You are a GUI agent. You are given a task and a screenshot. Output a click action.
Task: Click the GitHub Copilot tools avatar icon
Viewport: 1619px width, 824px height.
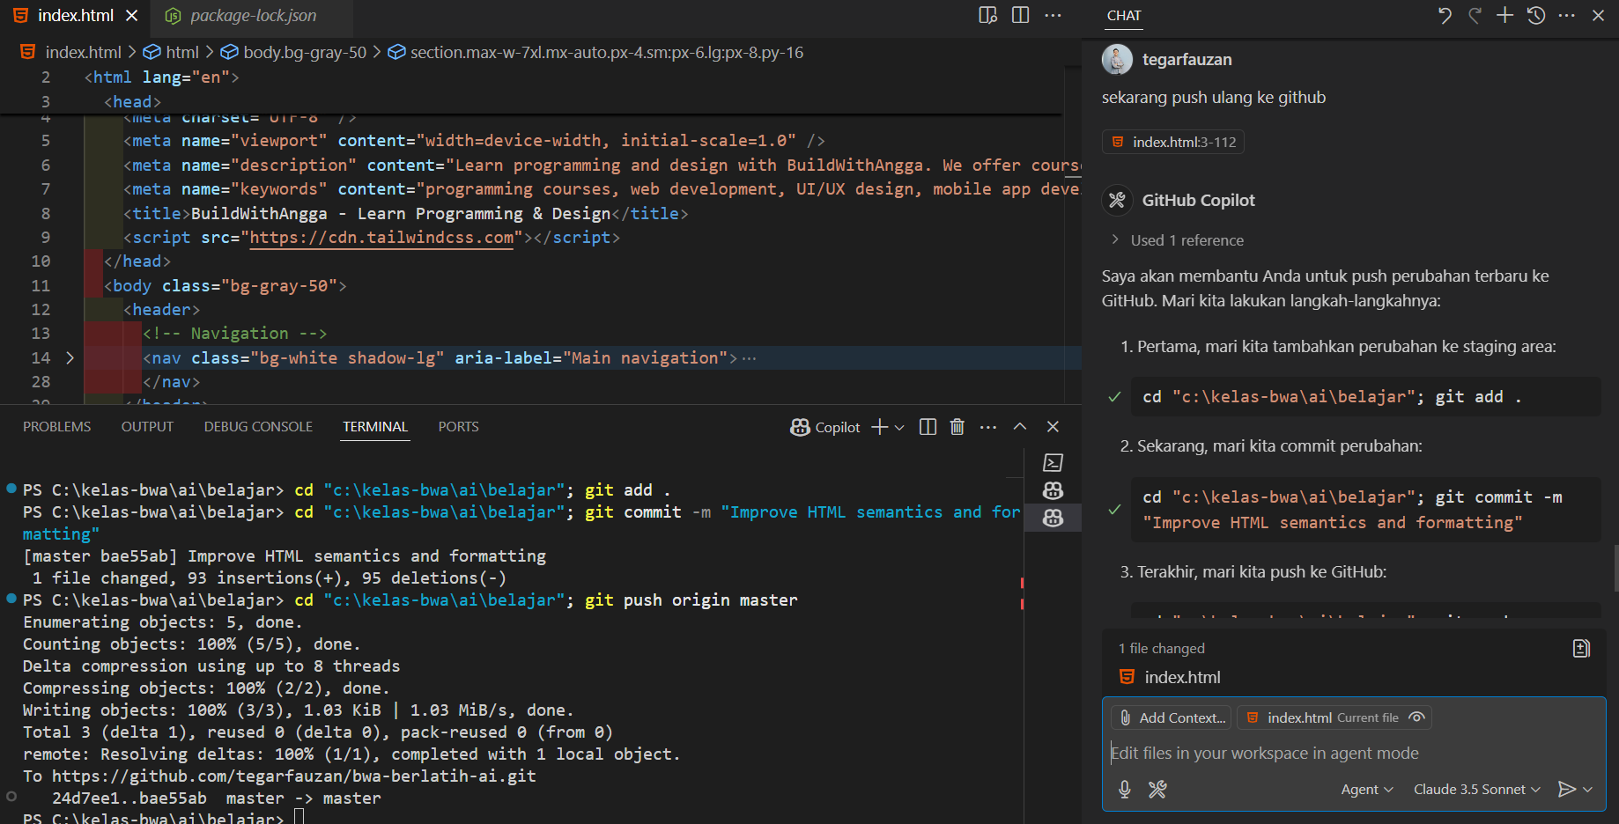[1117, 201]
